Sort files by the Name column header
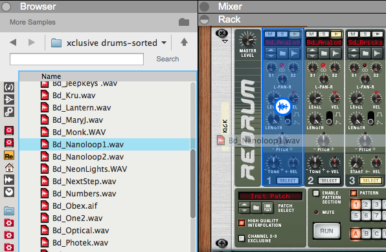 (51, 76)
